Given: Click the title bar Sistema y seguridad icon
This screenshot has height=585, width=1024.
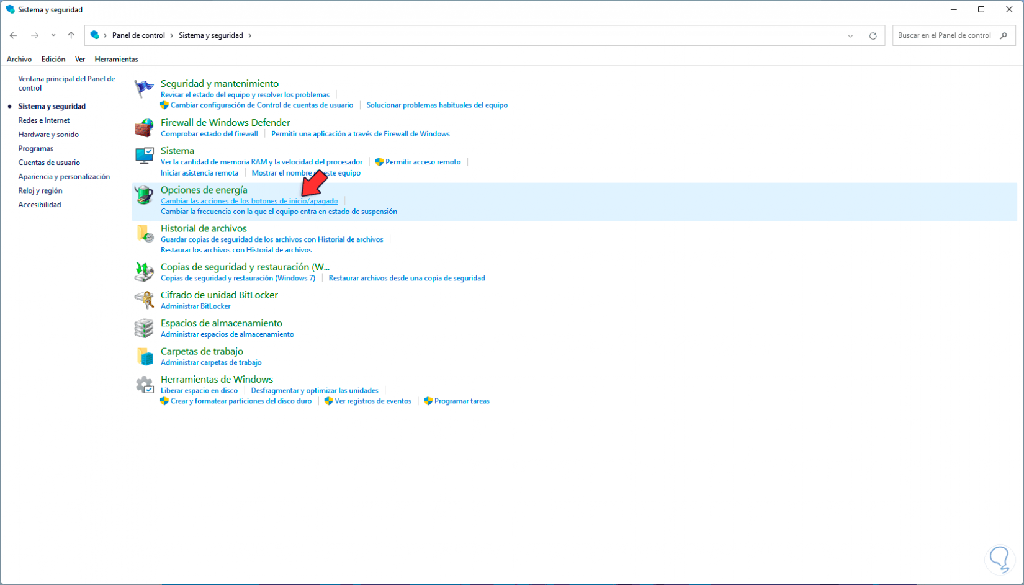Looking at the screenshot, I should [11, 9].
